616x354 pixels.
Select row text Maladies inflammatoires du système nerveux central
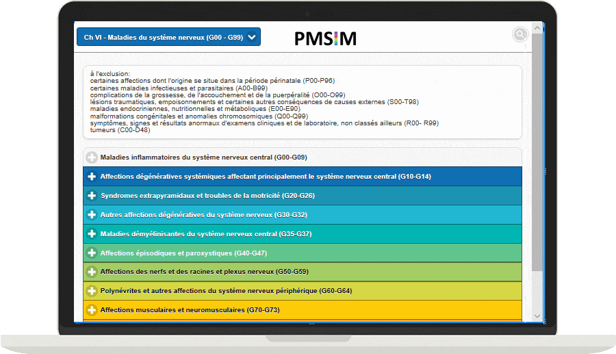click(x=186, y=157)
